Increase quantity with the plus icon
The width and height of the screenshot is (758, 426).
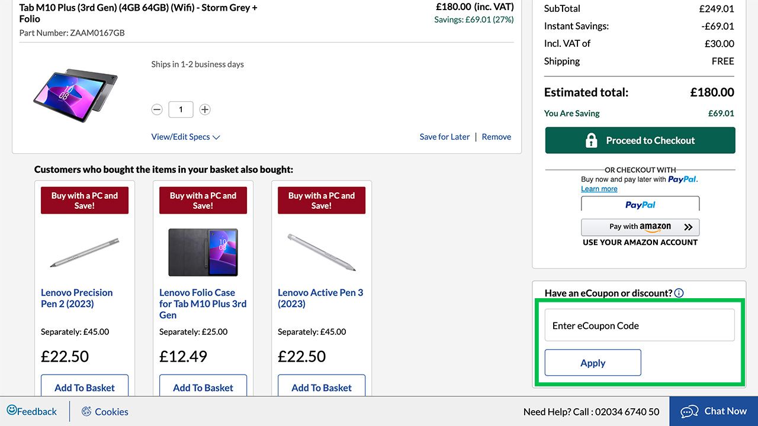pyautogui.click(x=205, y=109)
